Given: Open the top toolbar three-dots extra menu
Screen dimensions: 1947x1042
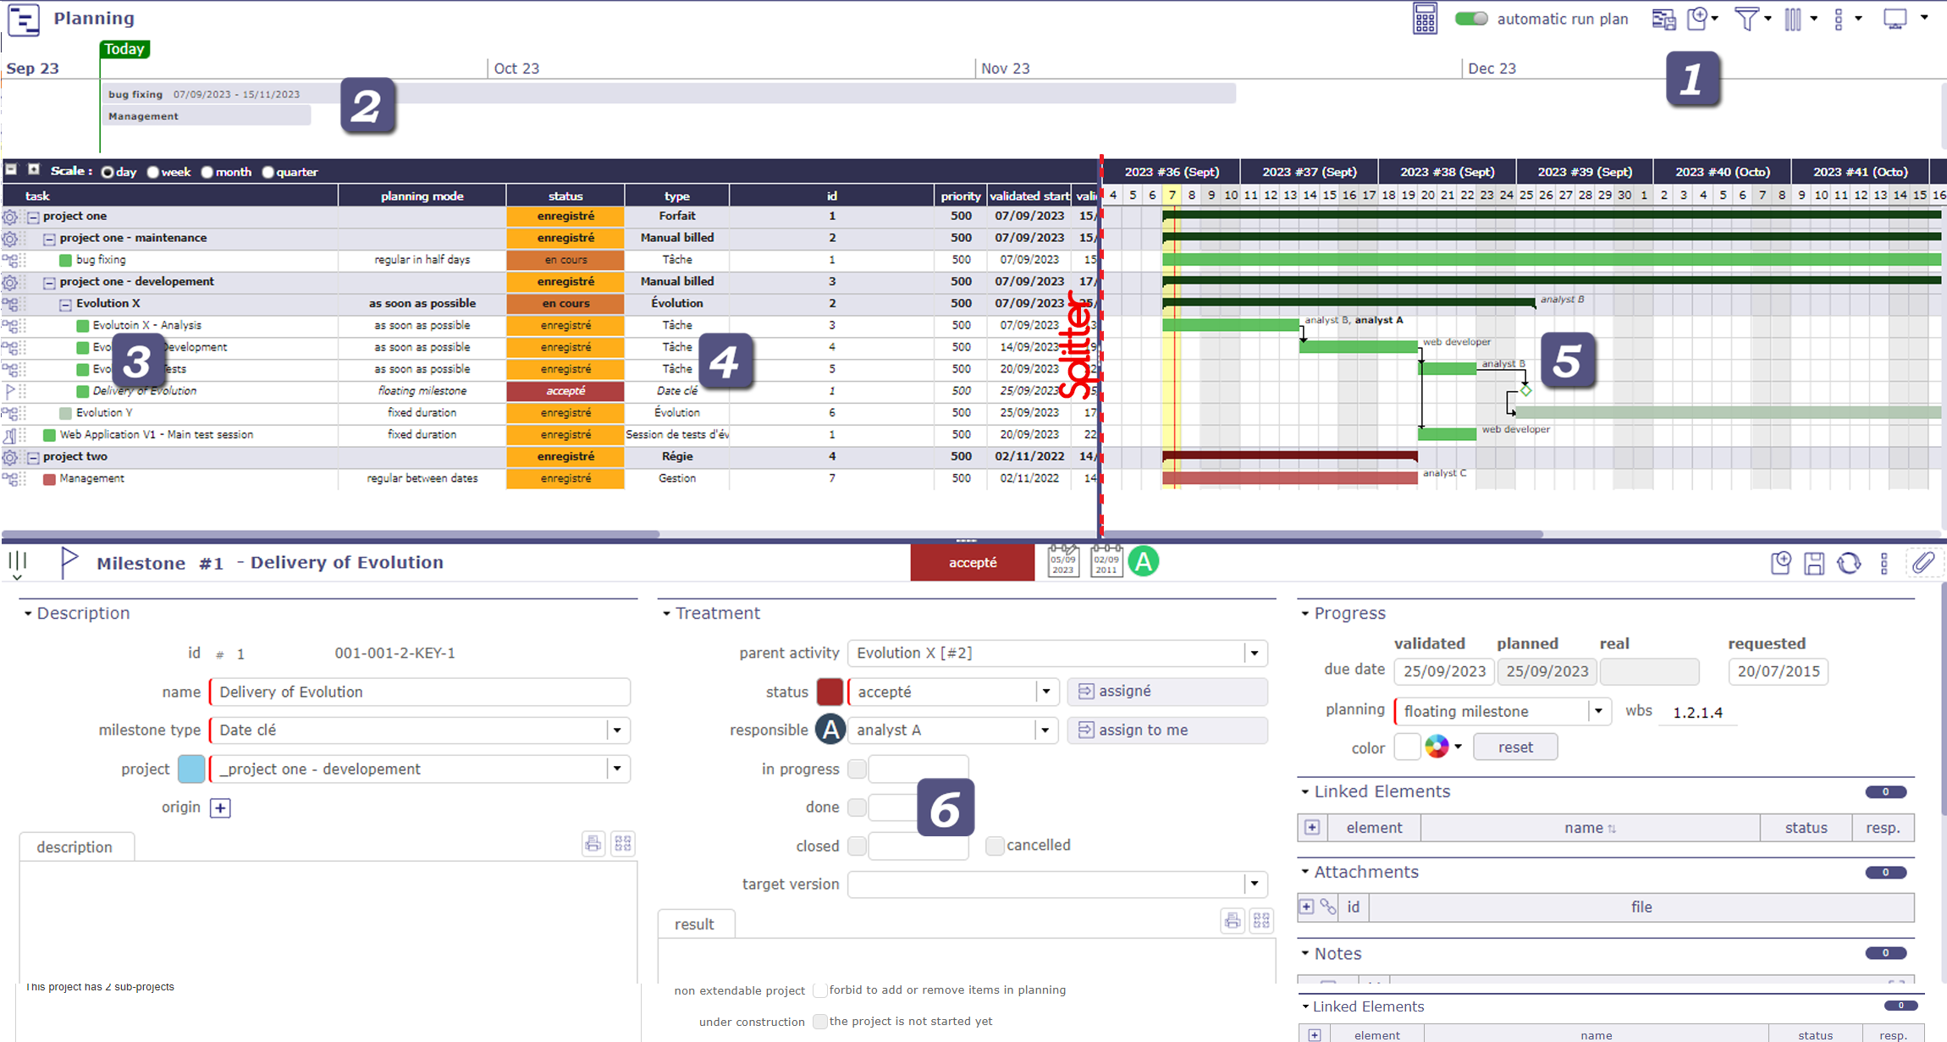Looking at the screenshot, I should point(1839,19).
